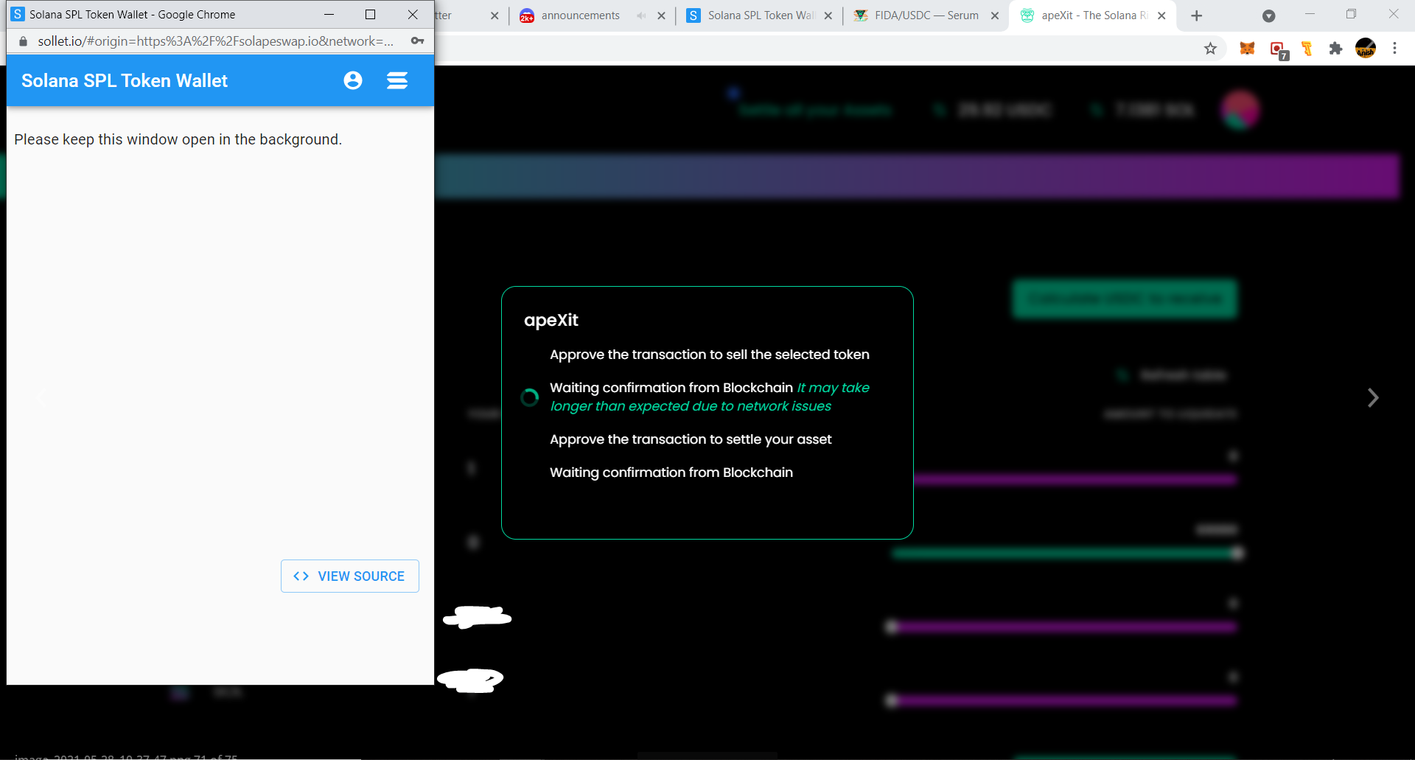The height and width of the screenshot is (760, 1415).
Task: Open the red extension with badge 7
Action: click(1279, 50)
